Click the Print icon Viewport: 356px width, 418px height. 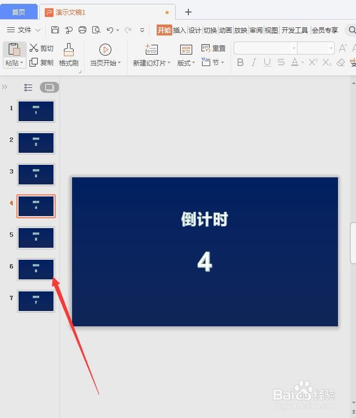coord(82,29)
